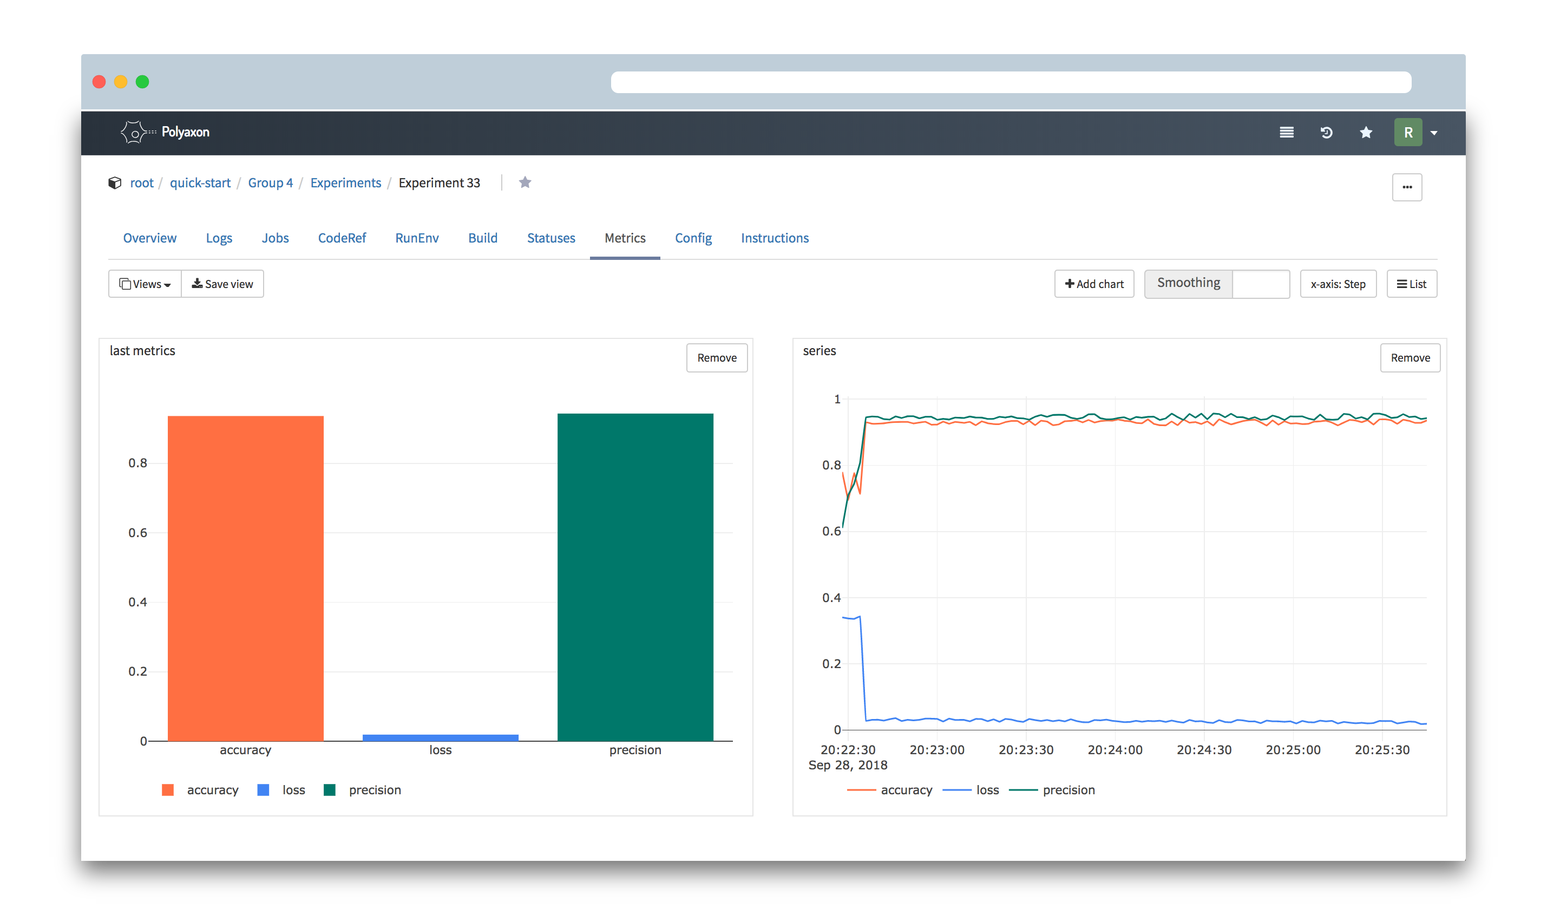Viewport: 1547px width, 915px height.
Task: Open bookmarks star in top navbar
Action: click(1366, 133)
